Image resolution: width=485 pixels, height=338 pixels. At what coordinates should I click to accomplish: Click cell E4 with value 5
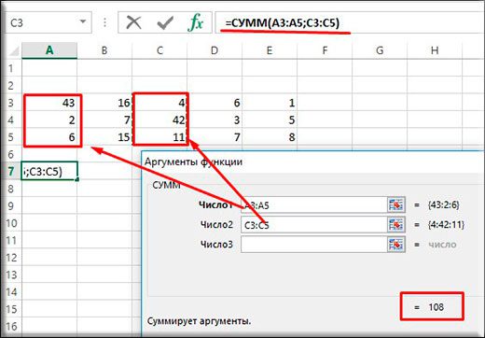[270, 120]
